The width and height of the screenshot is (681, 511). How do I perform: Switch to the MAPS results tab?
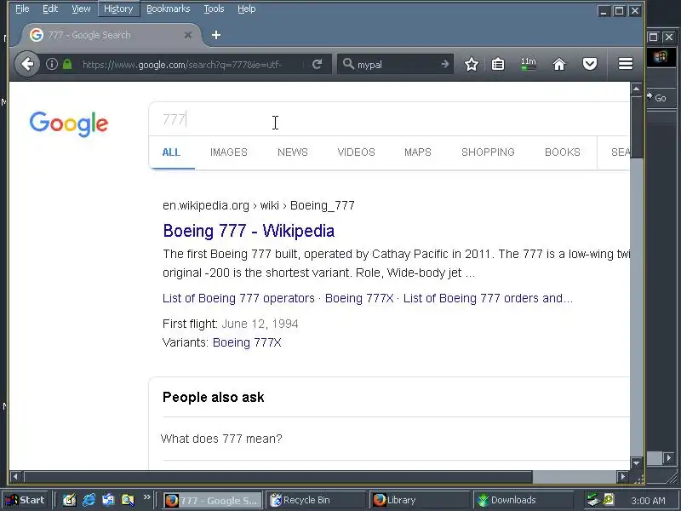pos(418,152)
